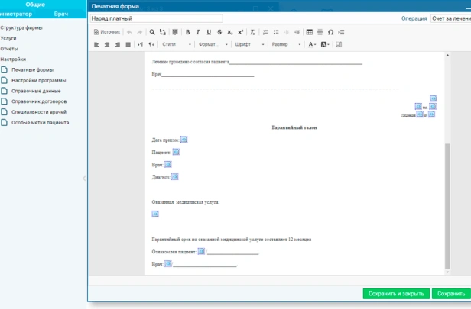Switch to the Врач tab
This screenshot has height=309, width=471.
coord(61,14)
